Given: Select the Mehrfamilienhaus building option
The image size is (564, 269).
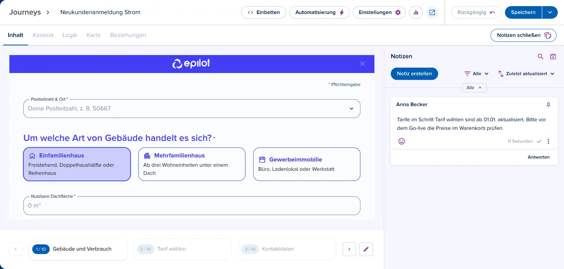Looking at the screenshot, I should (x=192, y=164).
